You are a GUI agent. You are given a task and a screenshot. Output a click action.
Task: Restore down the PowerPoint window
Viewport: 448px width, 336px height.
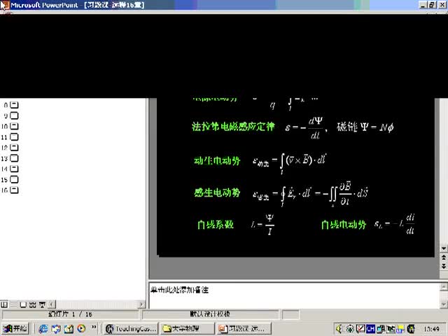coord(433,5)
